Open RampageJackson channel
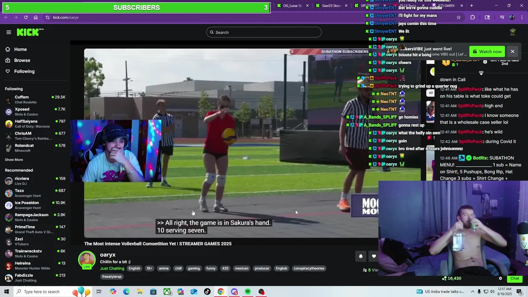 click(x=35, y=217)
